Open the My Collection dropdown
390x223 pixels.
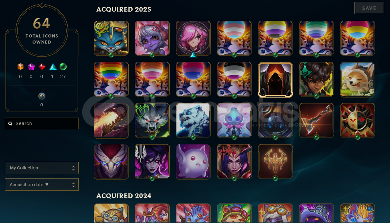tap(42, 168)
